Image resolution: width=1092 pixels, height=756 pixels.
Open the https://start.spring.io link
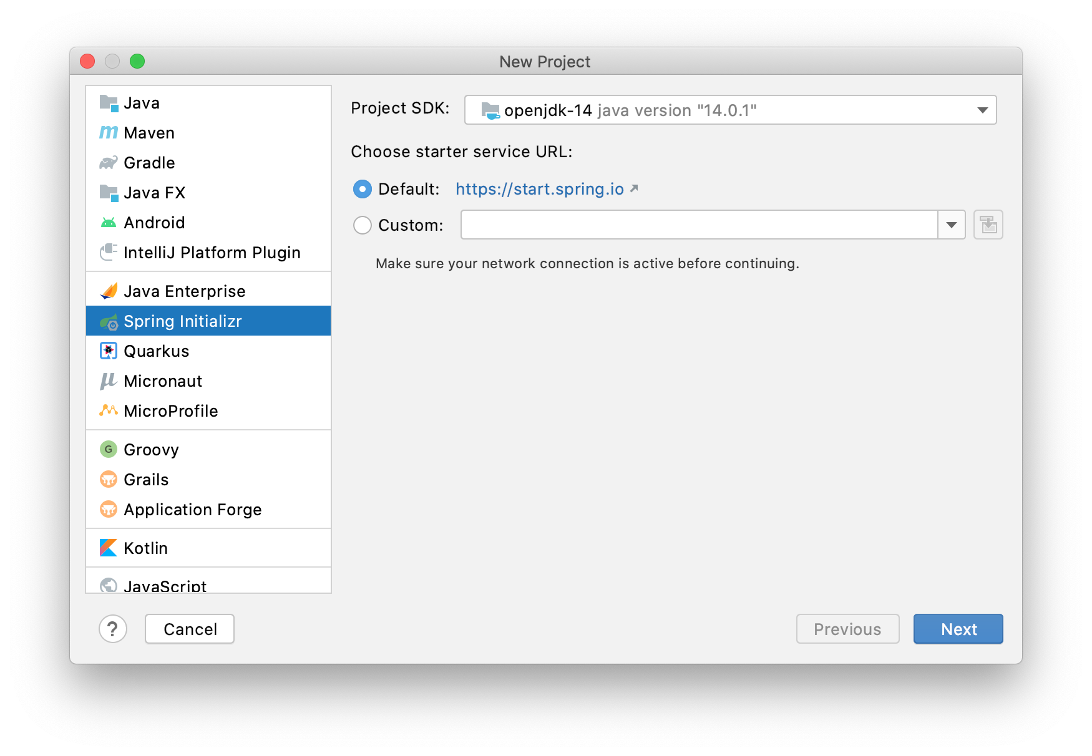pyautogui.click(x=540, y=189)
